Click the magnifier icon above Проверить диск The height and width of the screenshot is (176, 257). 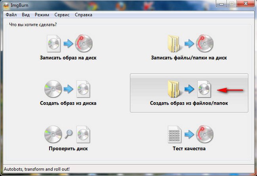69,134
